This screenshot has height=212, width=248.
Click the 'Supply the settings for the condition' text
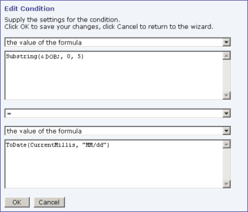pos(62,19)
